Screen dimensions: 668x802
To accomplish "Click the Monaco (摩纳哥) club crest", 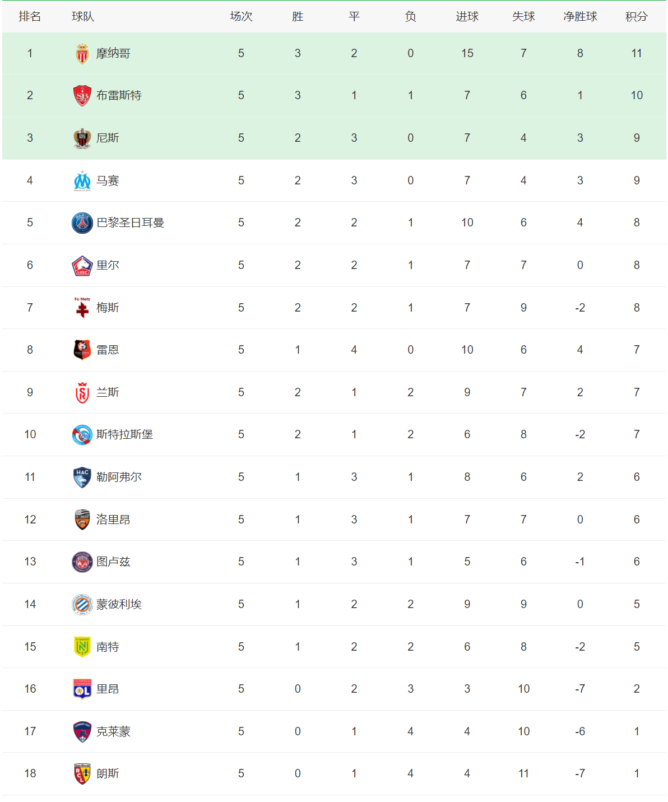I will pyautogui.click(x=82, y=54).
